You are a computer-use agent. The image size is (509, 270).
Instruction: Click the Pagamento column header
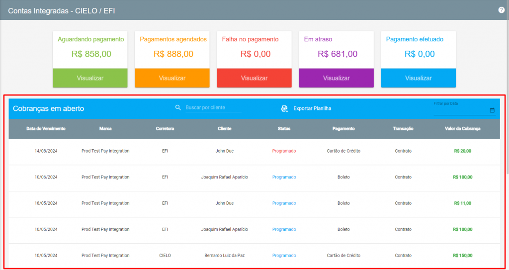click(x=343, y=129)
